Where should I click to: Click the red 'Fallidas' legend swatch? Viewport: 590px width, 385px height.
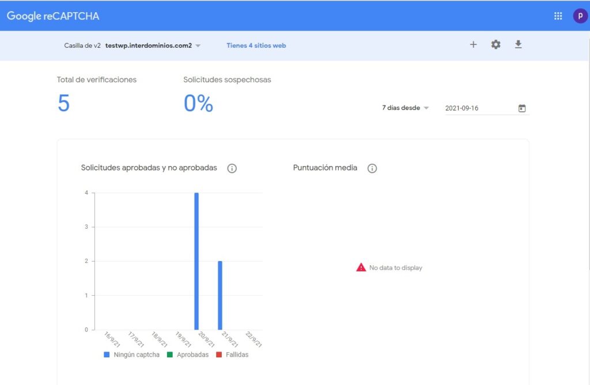tap(219, 354)
